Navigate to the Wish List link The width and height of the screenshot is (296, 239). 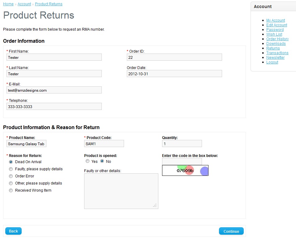(274, 34)
